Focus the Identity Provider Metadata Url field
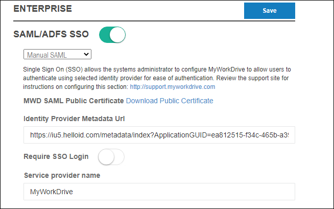The width and height of the screenshot is (334, 209). point(159,135)
